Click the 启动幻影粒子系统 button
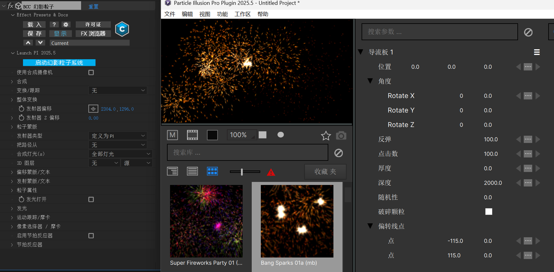This screenshot has height=272, width=554. (59, 63)
